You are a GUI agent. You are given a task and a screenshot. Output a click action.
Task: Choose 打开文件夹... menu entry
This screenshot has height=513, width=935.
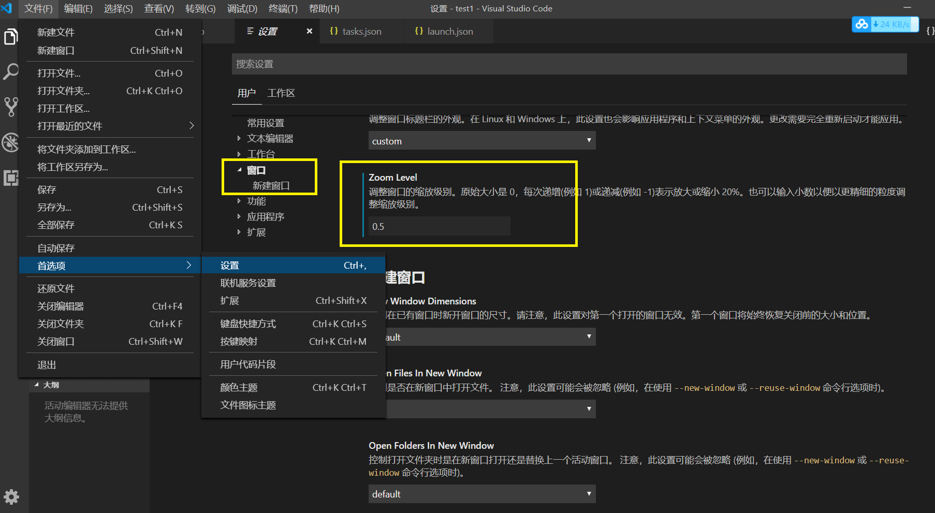click(x=110, y=91)
